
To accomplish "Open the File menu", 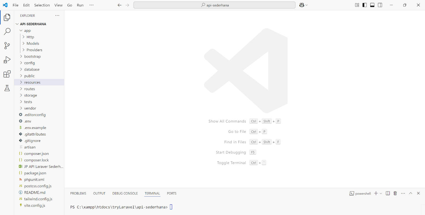I will [x=16, y=5].
